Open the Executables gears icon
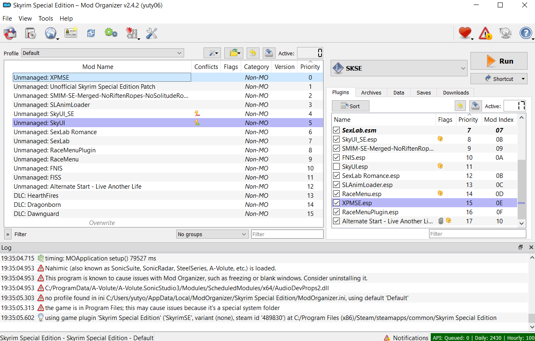This screenshot has height=341, width=535. [111, 33]
